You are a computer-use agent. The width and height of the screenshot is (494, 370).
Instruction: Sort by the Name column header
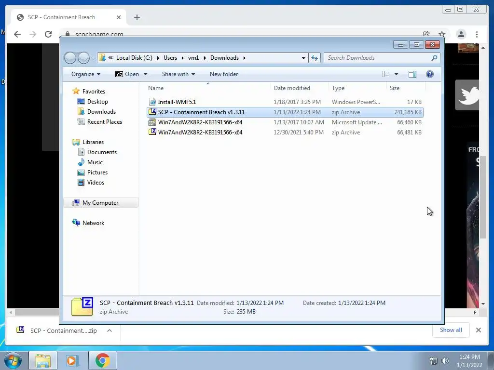(208, 88)
